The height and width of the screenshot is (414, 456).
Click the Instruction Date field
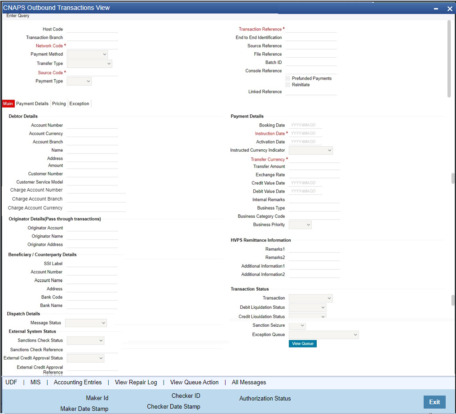pyautogui.click(x=305, y=134)
